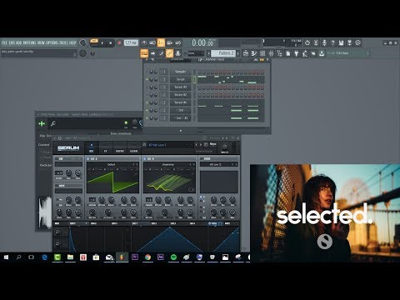This screenshot has width=400, height=300.
Task: Toggle the loop recording icon
Action: tap(178, 42)
